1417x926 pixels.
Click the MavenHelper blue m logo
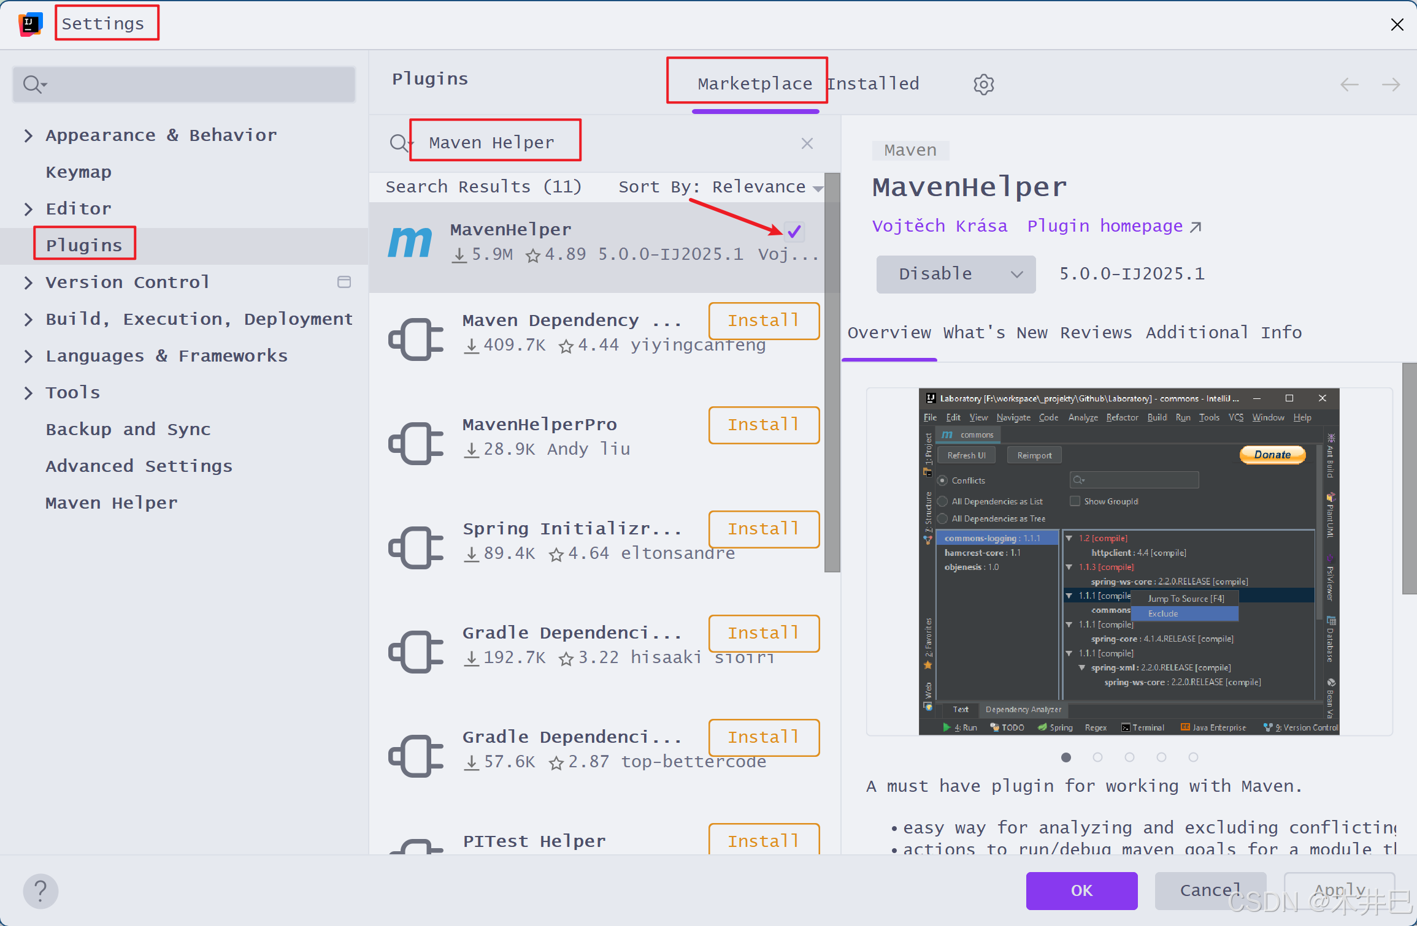tap(410, 242)
